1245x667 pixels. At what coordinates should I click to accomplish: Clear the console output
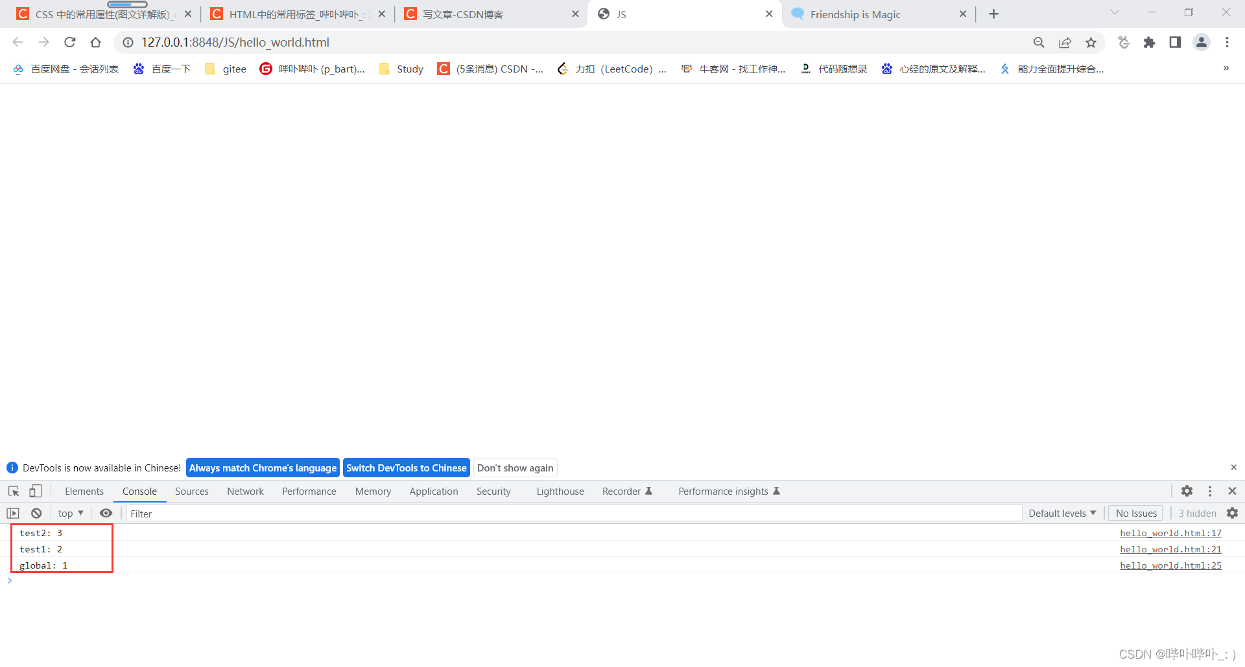[x=36, y=513]
